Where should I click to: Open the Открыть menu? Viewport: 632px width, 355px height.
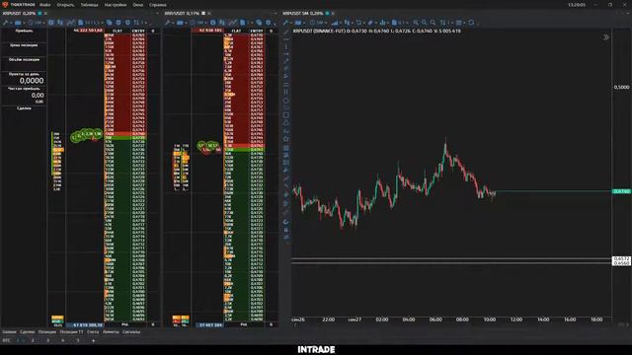click(65, 5)
